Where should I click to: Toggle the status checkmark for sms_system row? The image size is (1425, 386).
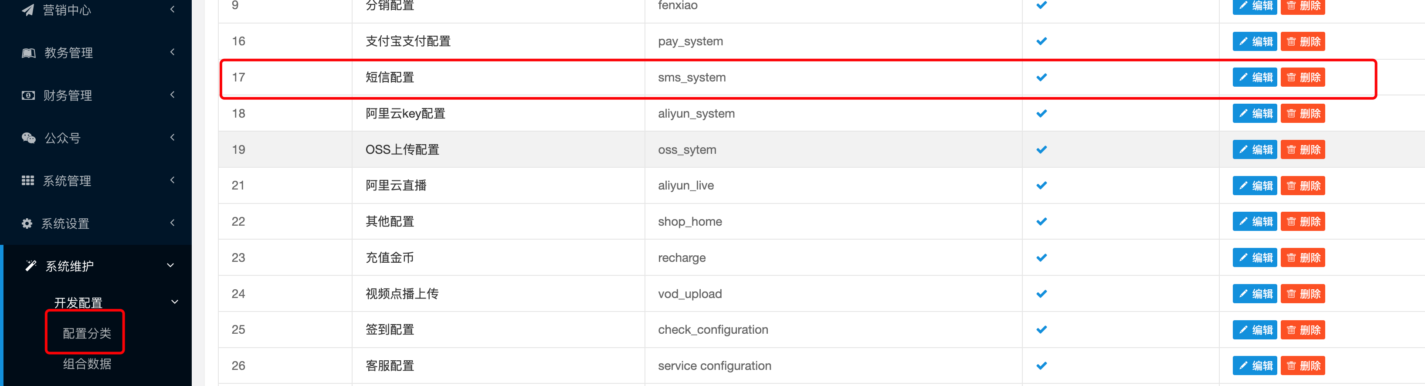tap(1041, 78)
